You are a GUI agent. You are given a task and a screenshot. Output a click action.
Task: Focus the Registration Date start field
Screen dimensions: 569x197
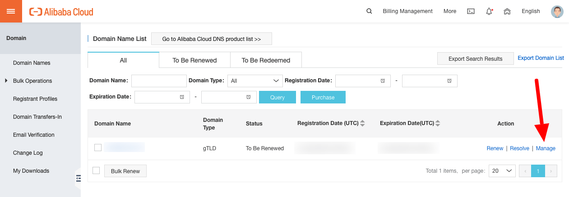pyautogui.click(x=363, y=81)
